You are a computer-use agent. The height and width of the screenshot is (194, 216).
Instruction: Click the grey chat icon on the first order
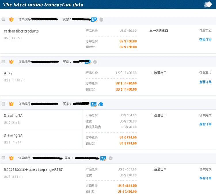[x=101, y=20]
